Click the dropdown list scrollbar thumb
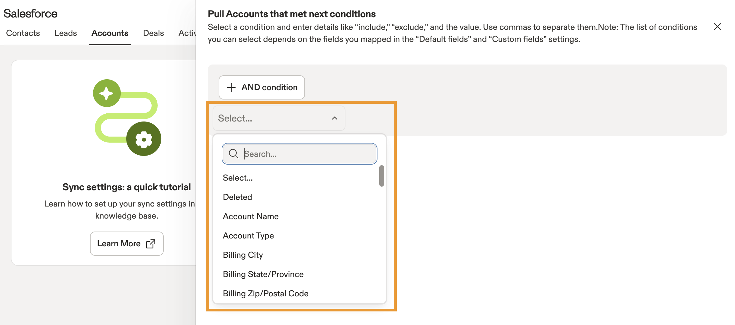This screenshot has height=325, width=735. point(382,176)
